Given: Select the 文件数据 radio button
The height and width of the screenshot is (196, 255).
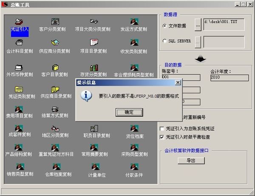Looking at the screenshot, I should coord(164,26).
